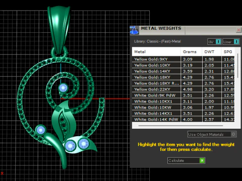Select the Yellow Gold:18KY R... row
242x181 pixels.
(183, 83)
